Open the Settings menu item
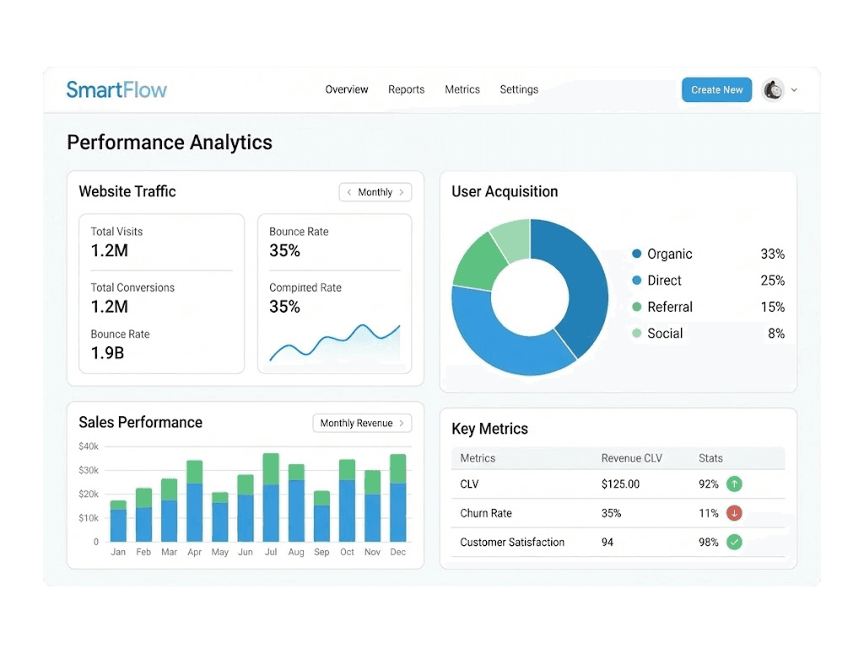864x653 pixels. click(519, 89)
